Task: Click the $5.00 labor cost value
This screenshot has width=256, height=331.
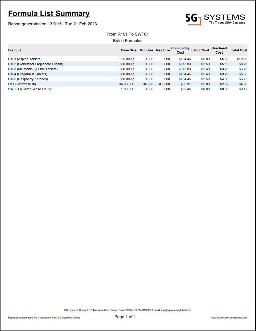Action: point(205,59)
